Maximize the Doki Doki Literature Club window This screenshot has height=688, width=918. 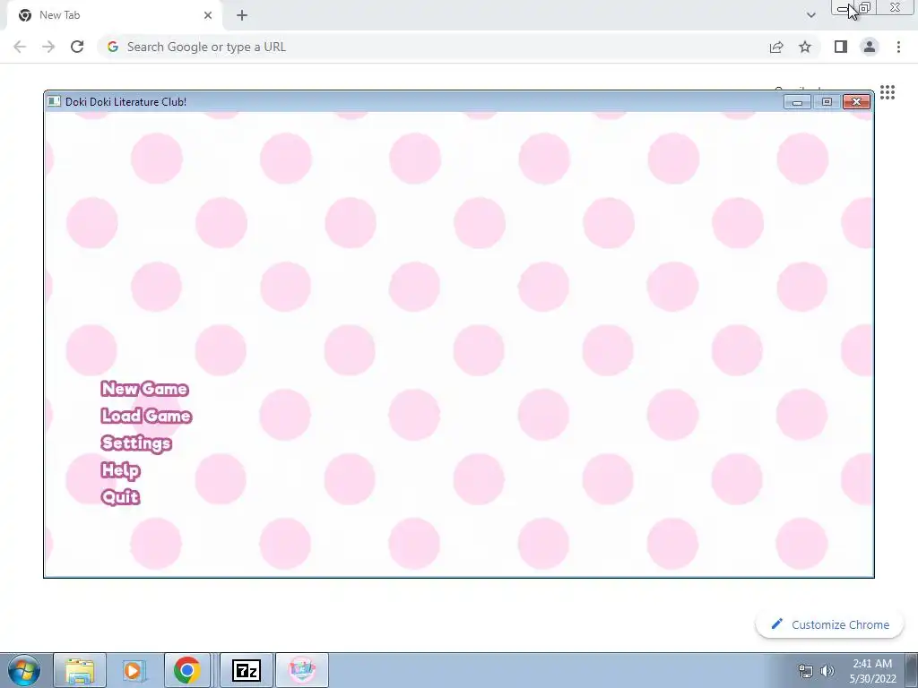(x=827, y=102)
